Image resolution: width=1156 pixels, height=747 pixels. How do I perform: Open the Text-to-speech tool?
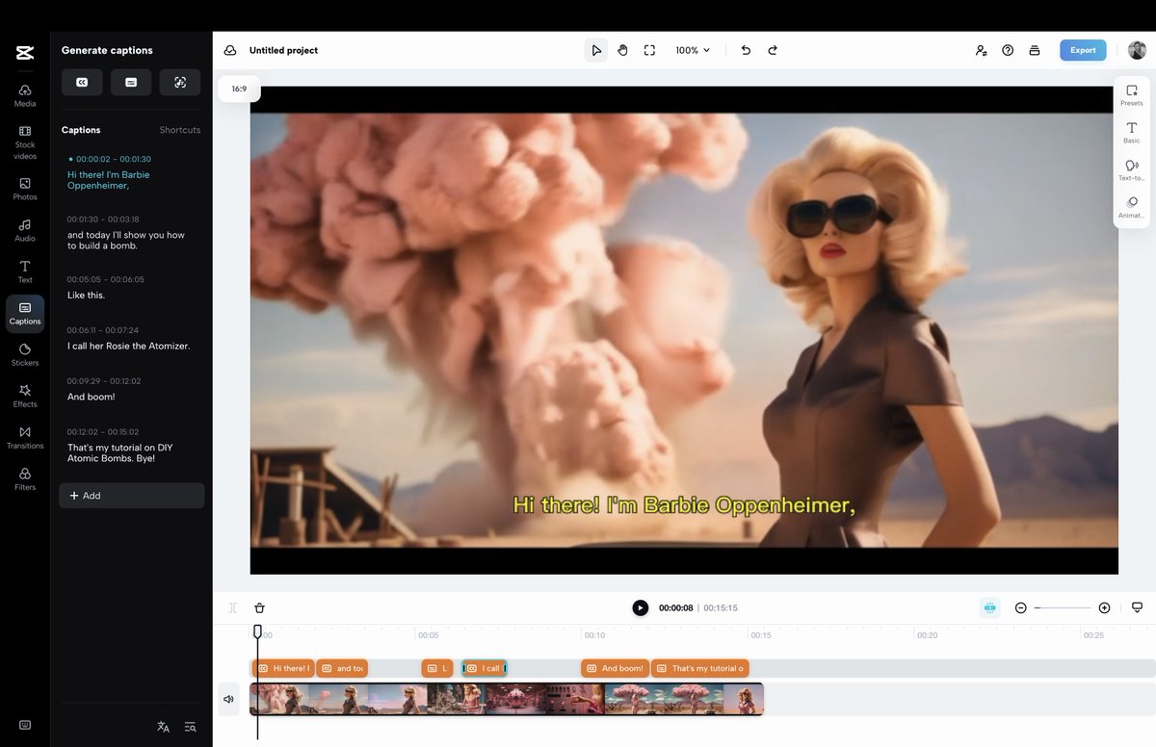click(x=1132, y=170)
